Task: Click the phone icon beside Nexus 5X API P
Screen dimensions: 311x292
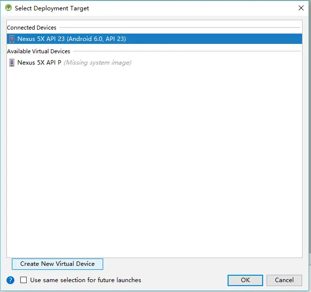Action: click(12, 63)
